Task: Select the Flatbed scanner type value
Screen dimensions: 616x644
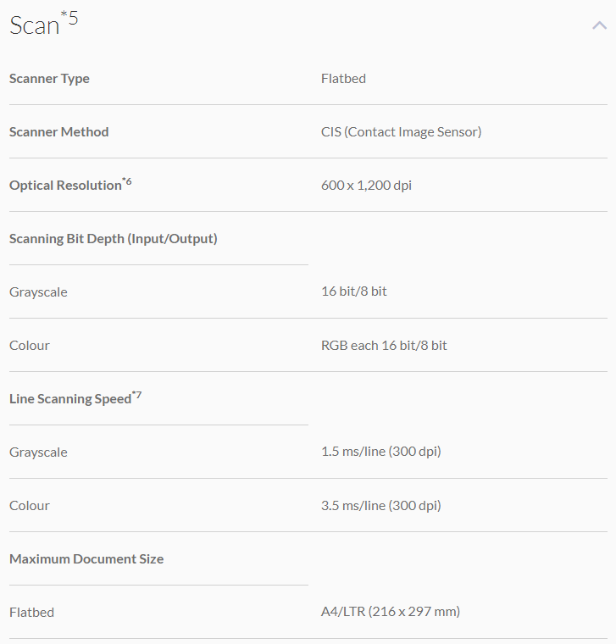Action: click(x=343, y=79)
